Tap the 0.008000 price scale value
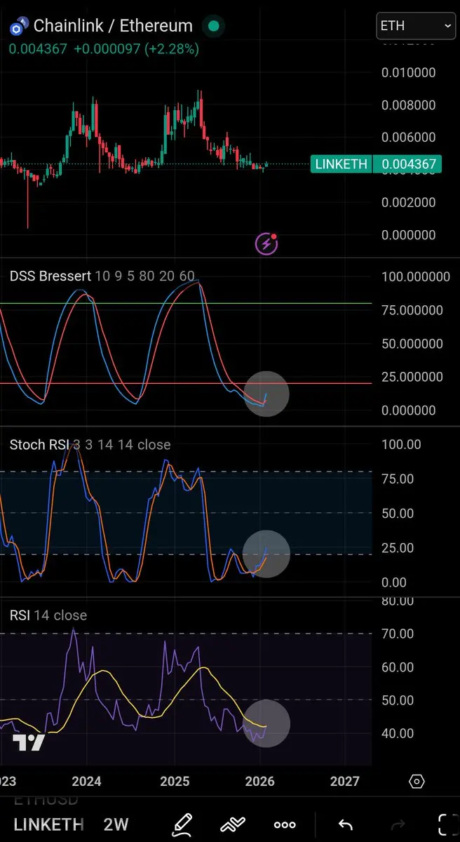460x842 pixels. point(408,105)
